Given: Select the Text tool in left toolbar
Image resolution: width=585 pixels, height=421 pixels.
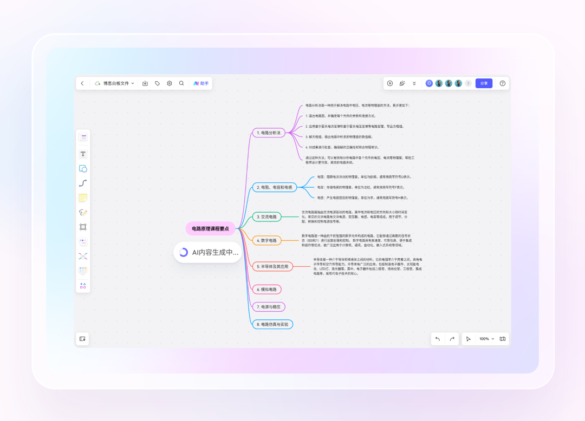Looking at the screenshot, I should coord(83,154).
